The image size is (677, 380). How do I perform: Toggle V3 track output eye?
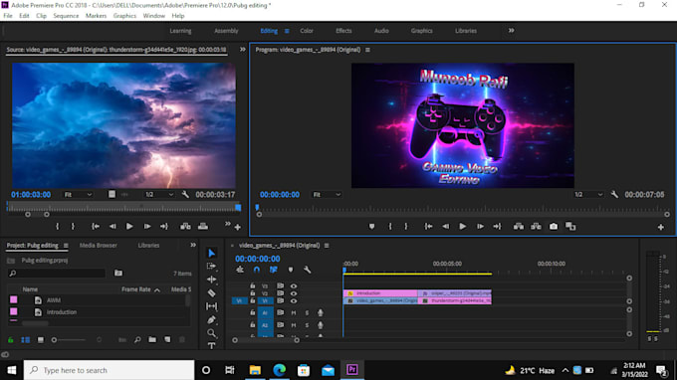[294, 285]
